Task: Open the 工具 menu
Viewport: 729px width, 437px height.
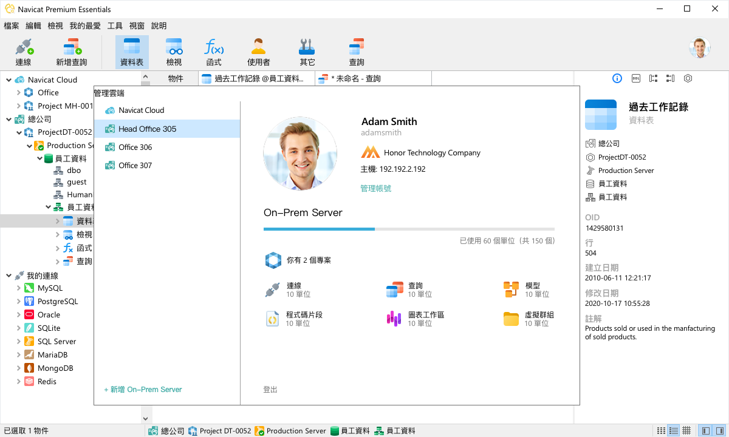Action: pyautogui.click(x=115, y=26)
